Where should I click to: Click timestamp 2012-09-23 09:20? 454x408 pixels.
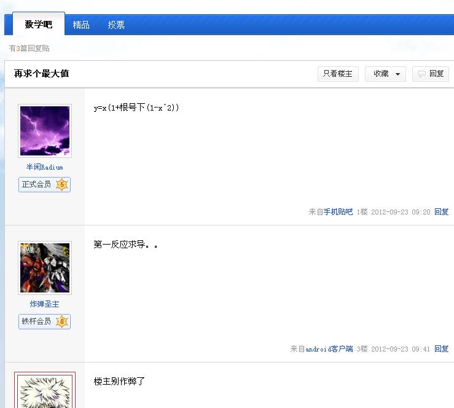pos(401,212)
